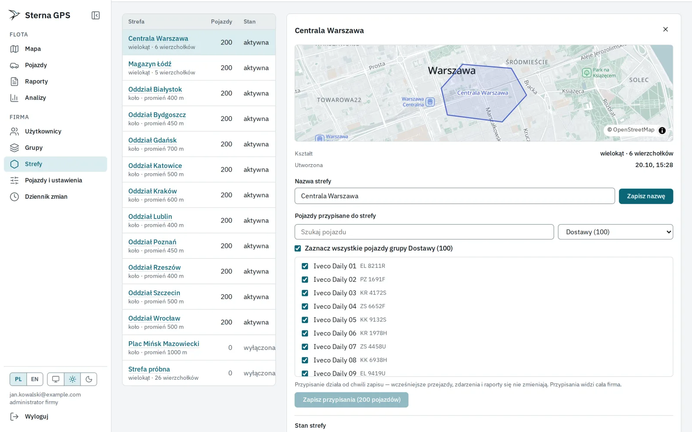The width and height of the screenshot is (692, 432).
Task: Switch language to EN
Action: click(35, 379)
